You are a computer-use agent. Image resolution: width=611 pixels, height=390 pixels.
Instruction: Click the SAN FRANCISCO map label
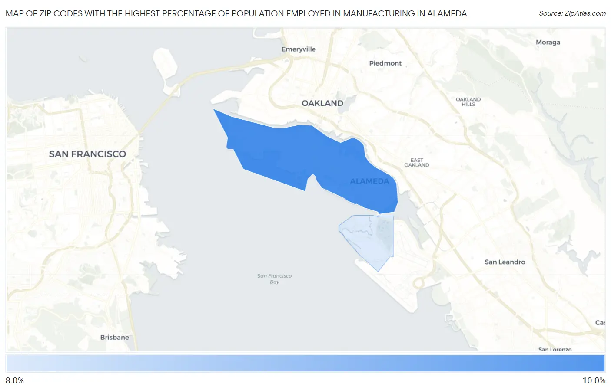click(x=87, y=154)
